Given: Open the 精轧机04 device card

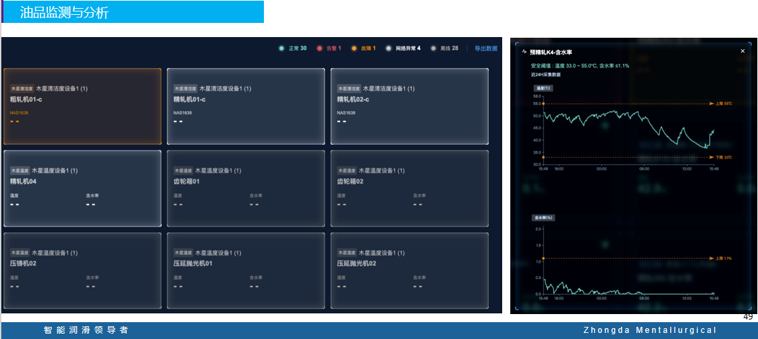Looking at the screenshot, I should point(82,188).
